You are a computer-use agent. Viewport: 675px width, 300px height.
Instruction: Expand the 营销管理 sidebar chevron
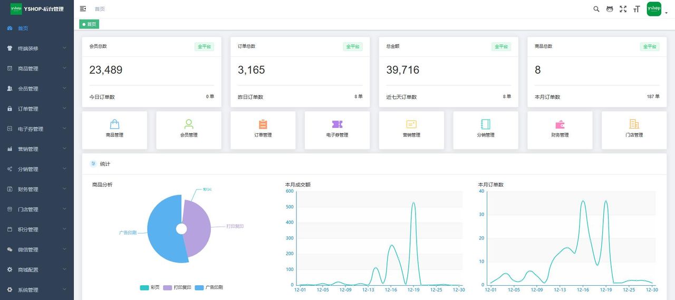click(64, 149)
